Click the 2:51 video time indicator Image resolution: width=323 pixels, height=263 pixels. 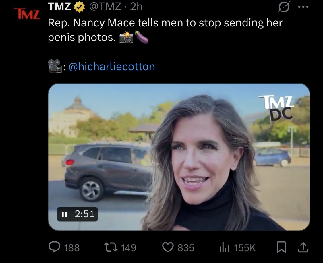point(84,214)
